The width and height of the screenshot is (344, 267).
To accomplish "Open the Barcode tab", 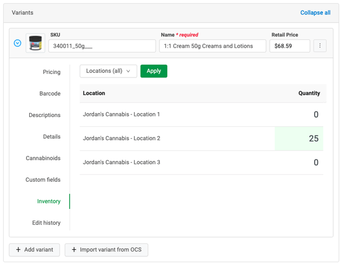I will pyautogui.click(x=50, y=93).
